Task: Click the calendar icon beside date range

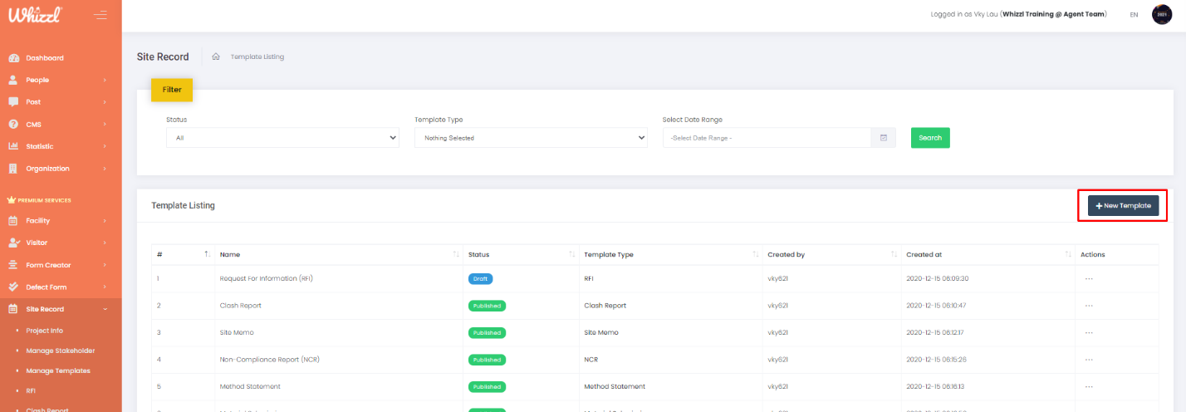Action: [883, 138]
